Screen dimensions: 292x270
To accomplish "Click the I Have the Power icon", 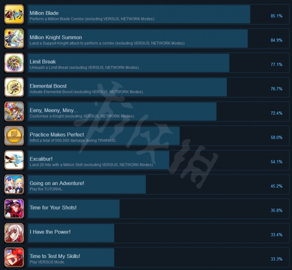I will (14, 233).
